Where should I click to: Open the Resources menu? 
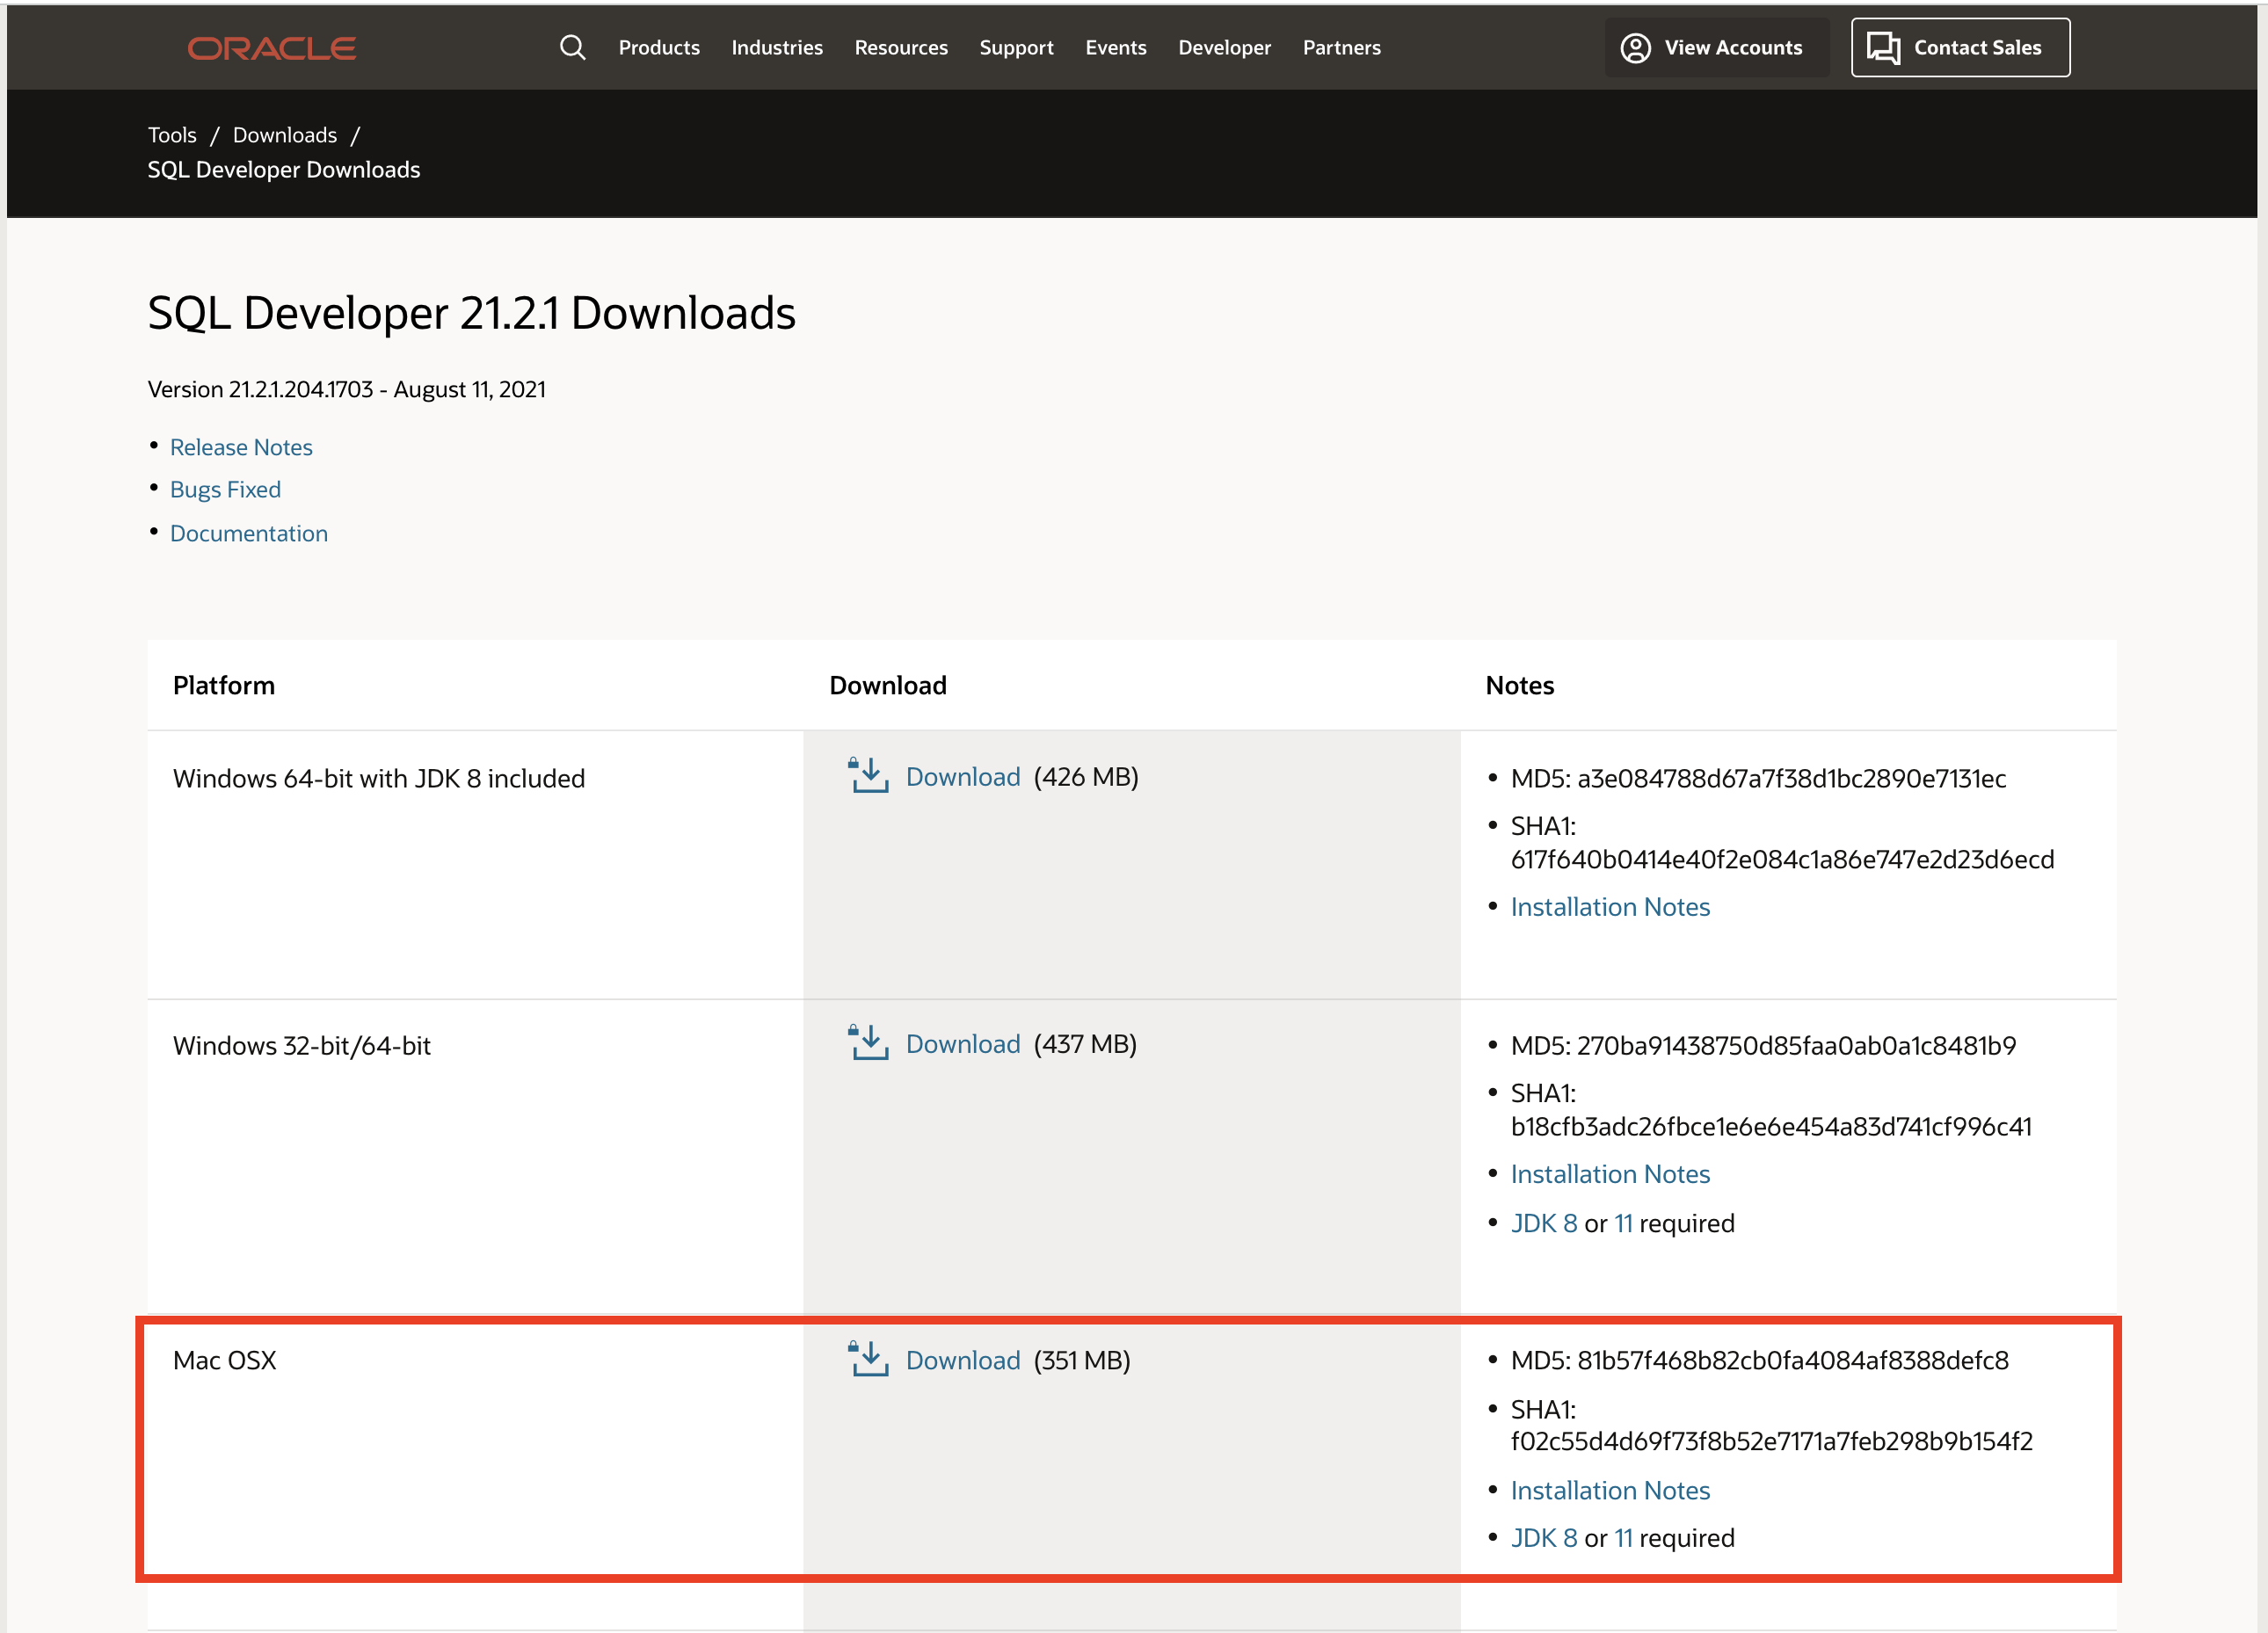pos(901,47)
